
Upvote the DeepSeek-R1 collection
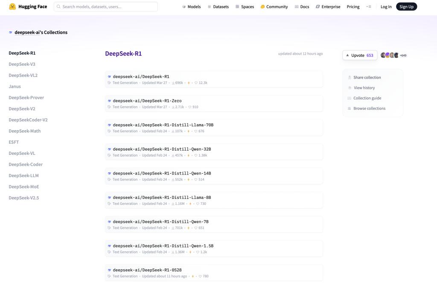point(360,55)
